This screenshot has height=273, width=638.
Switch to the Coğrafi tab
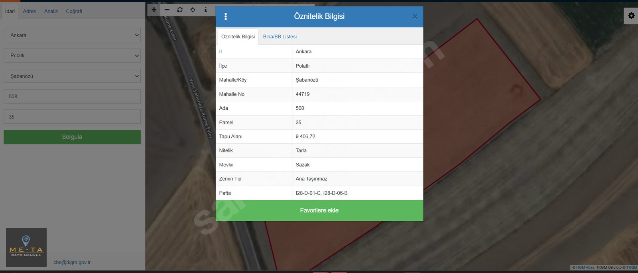point(74,11)
